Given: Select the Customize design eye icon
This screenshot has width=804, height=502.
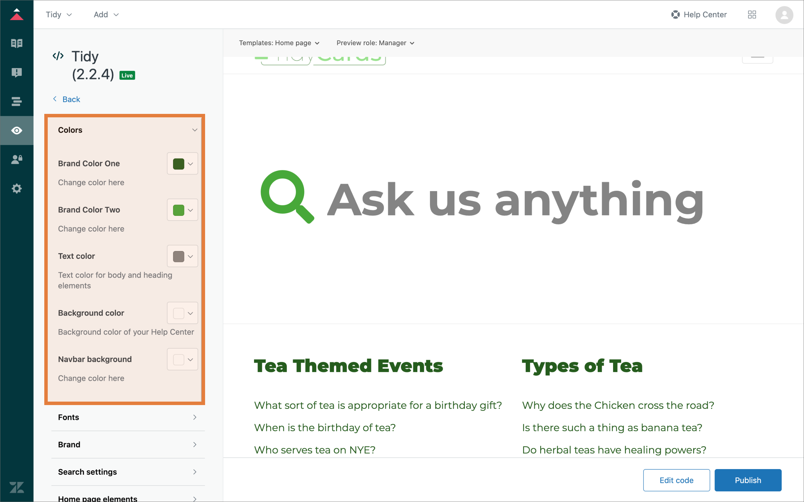Looking at the screenshot, I should 17,131.
